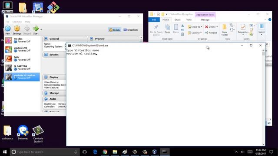
Task: Select the ms-dos virtual machine
Action: 22,40
